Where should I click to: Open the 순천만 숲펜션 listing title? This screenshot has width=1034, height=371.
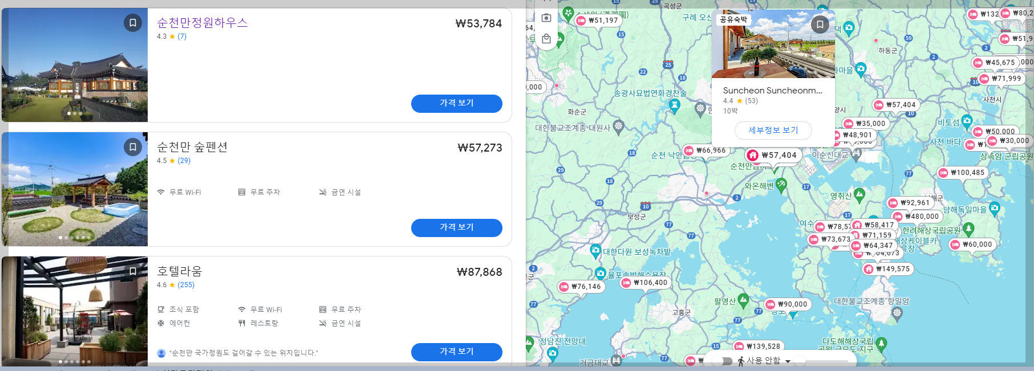coord(192,147)
